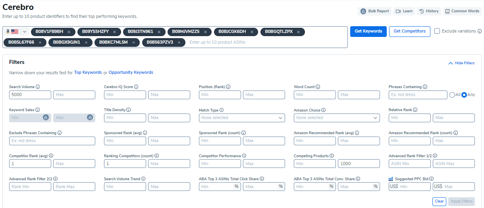Remove ASIN B09J3TN961 tag
Screen dimensions: 484x208
[159, 32]
